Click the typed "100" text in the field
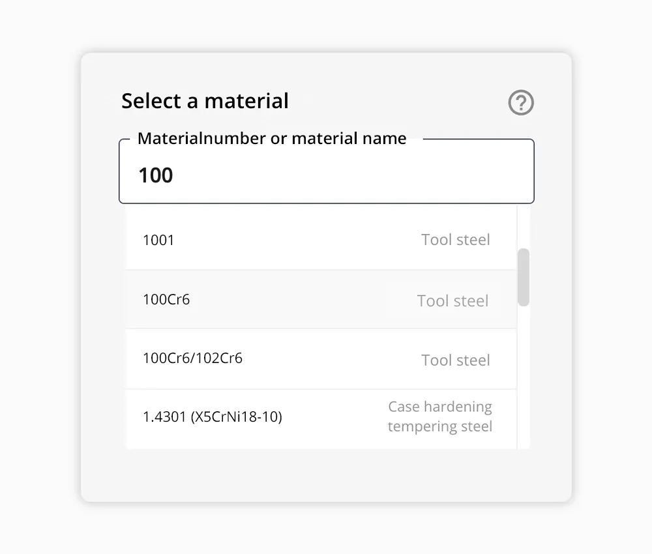 (x=156, y=175)
